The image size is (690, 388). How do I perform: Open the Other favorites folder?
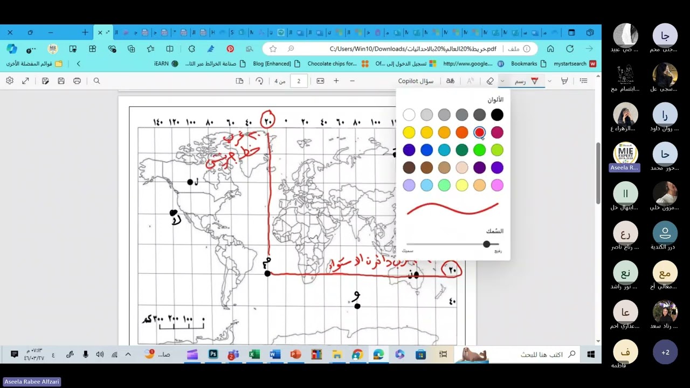(34, 64)
